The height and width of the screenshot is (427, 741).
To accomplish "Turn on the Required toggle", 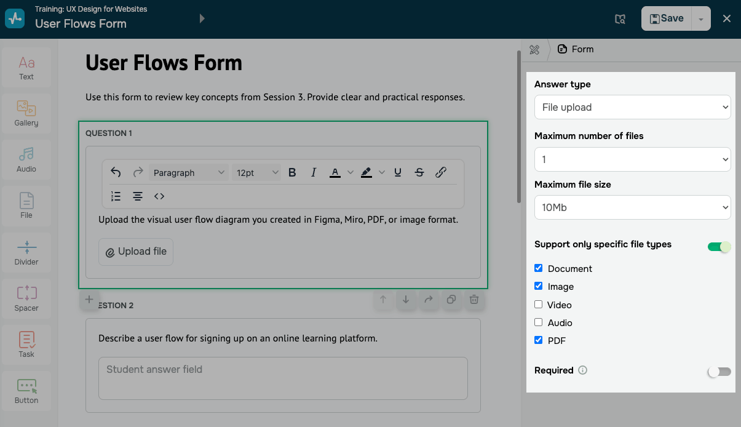I will coord(719,372).
